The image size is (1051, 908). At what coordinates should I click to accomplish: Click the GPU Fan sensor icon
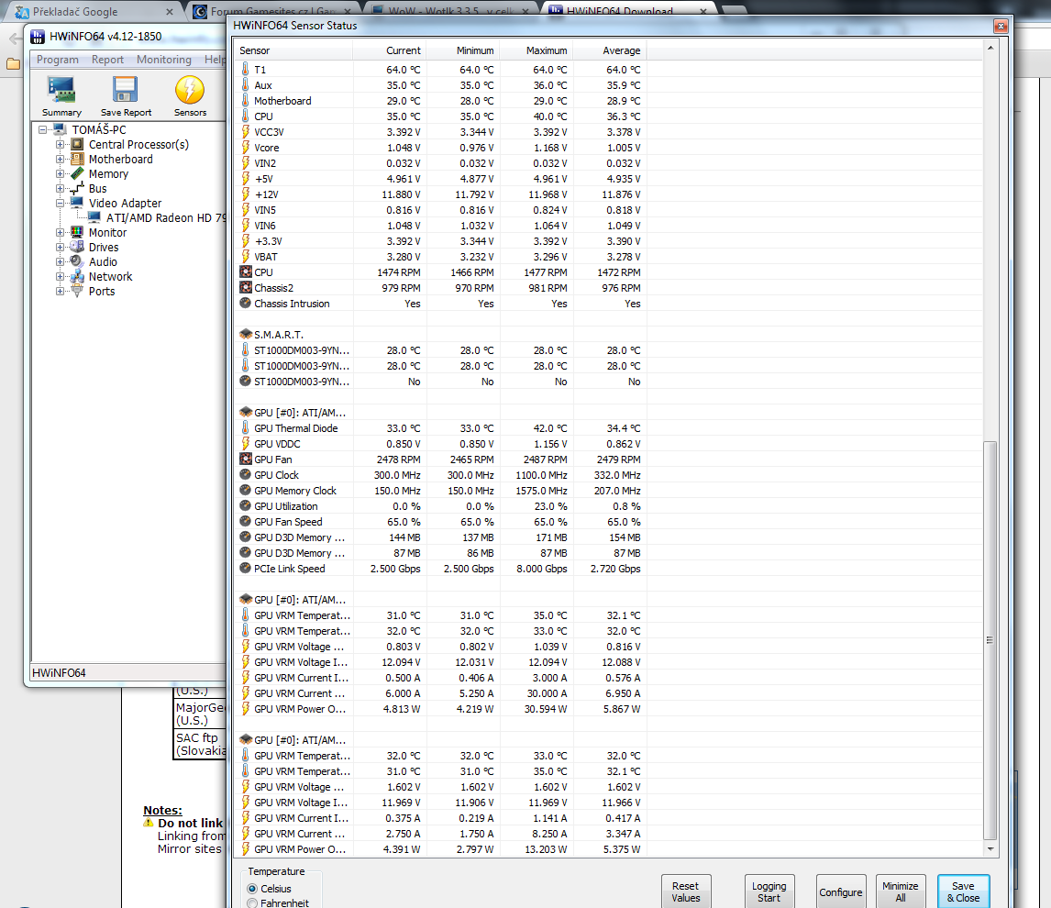(x=246, y=460)
